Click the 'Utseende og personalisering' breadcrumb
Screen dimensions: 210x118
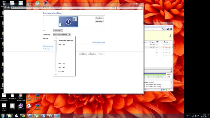[x=34, y=8]
